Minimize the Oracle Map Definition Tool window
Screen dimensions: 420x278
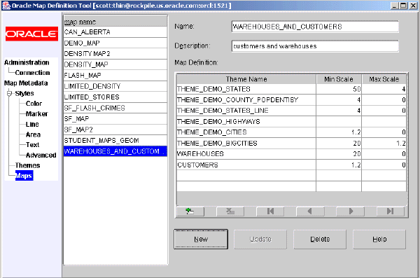point(394,6)
